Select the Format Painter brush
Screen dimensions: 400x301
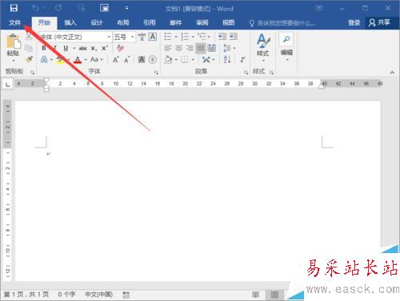pyautogui.click(x=29, y=59)
